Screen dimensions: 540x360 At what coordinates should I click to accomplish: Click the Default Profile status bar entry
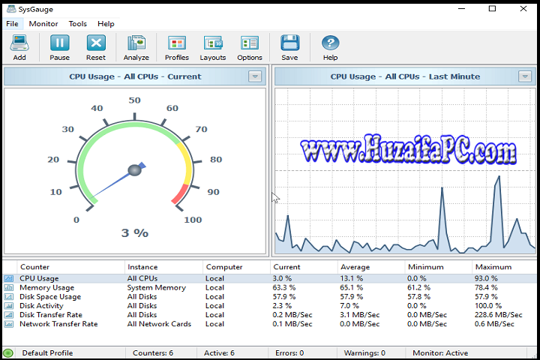[x=47, y=352]
